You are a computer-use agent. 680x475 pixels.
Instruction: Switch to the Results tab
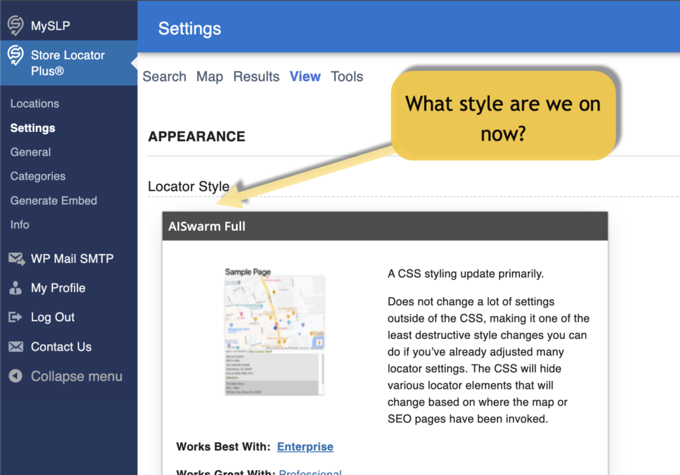(256, 77)
